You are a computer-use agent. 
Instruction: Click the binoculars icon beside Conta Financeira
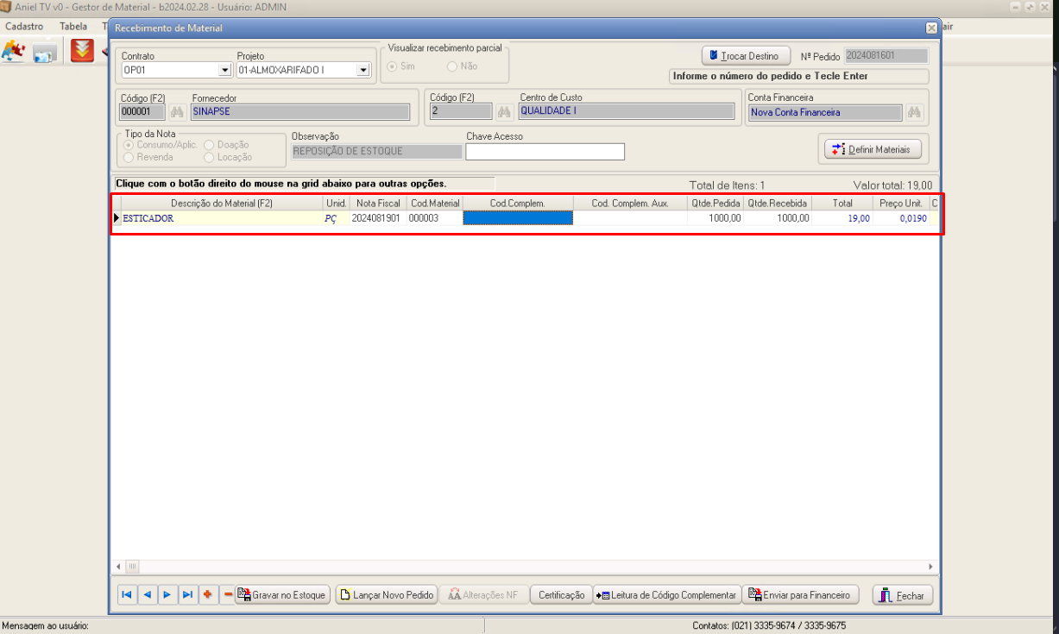click(914, 112)
